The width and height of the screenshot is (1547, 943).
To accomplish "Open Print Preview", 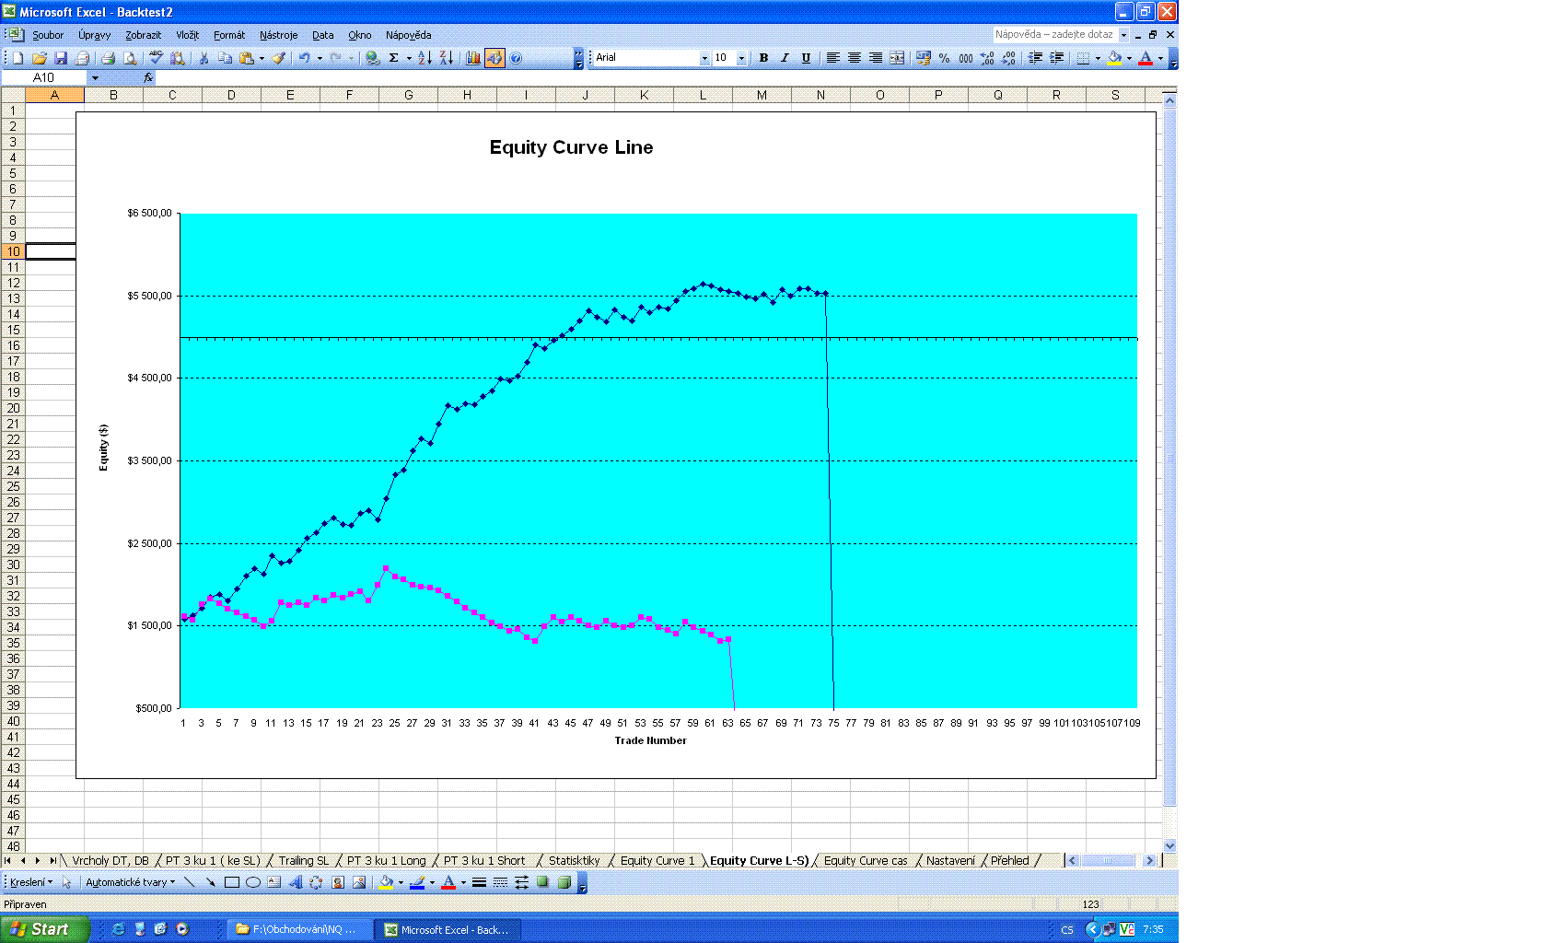I will (x=130, y=58).
